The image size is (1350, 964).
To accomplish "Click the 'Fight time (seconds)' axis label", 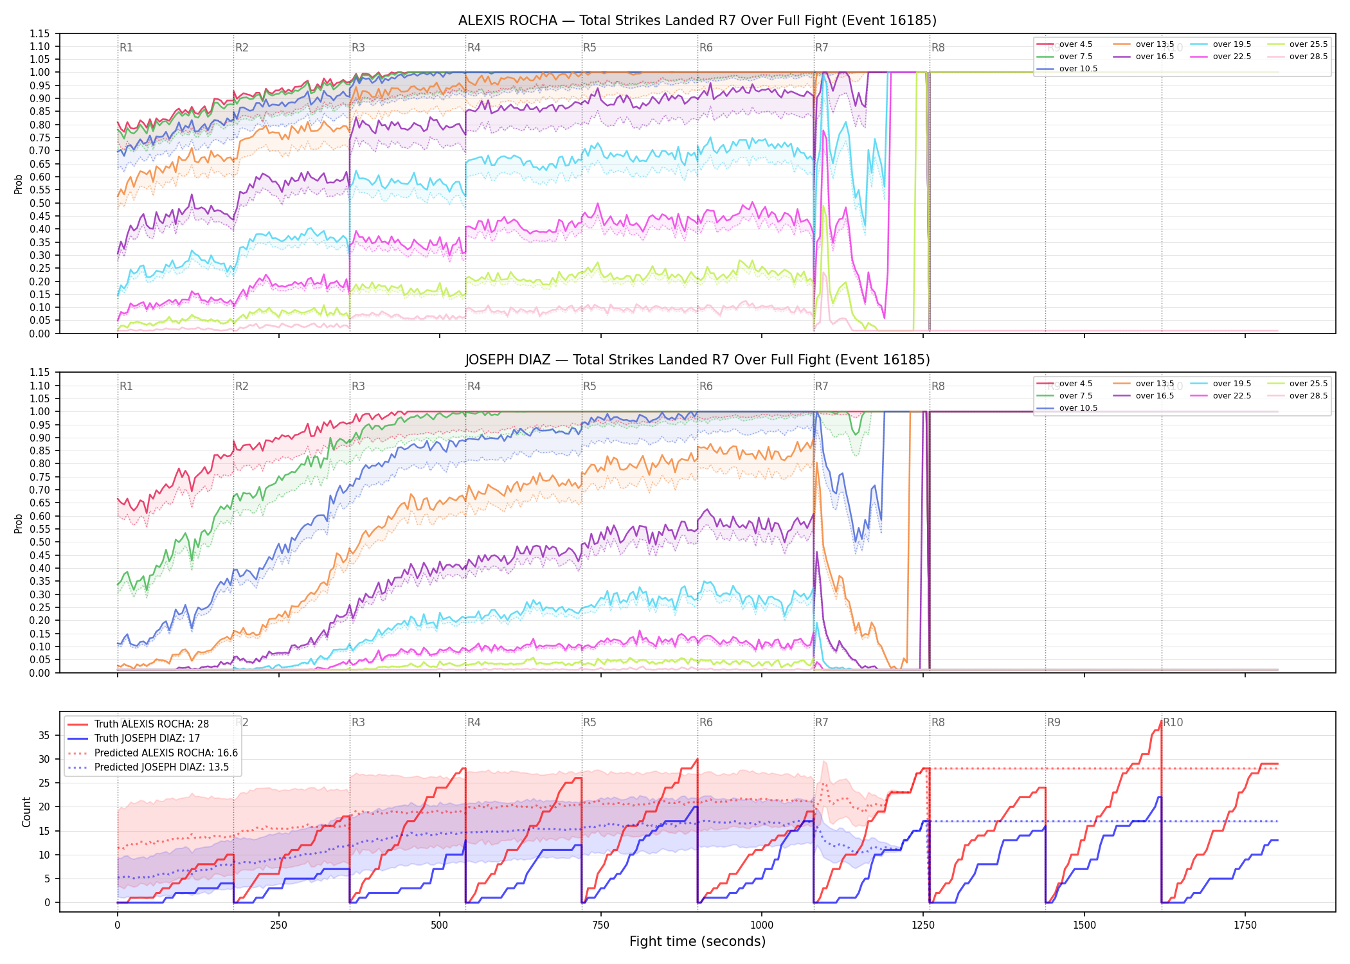I will (697, 942).
